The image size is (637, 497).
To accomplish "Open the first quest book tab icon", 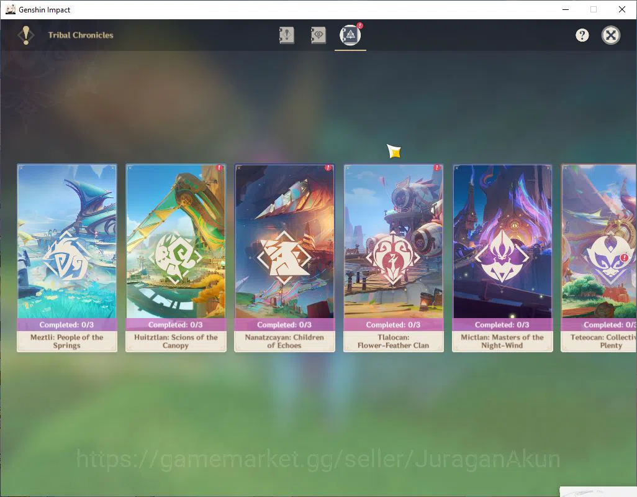I will pos(286,35).
